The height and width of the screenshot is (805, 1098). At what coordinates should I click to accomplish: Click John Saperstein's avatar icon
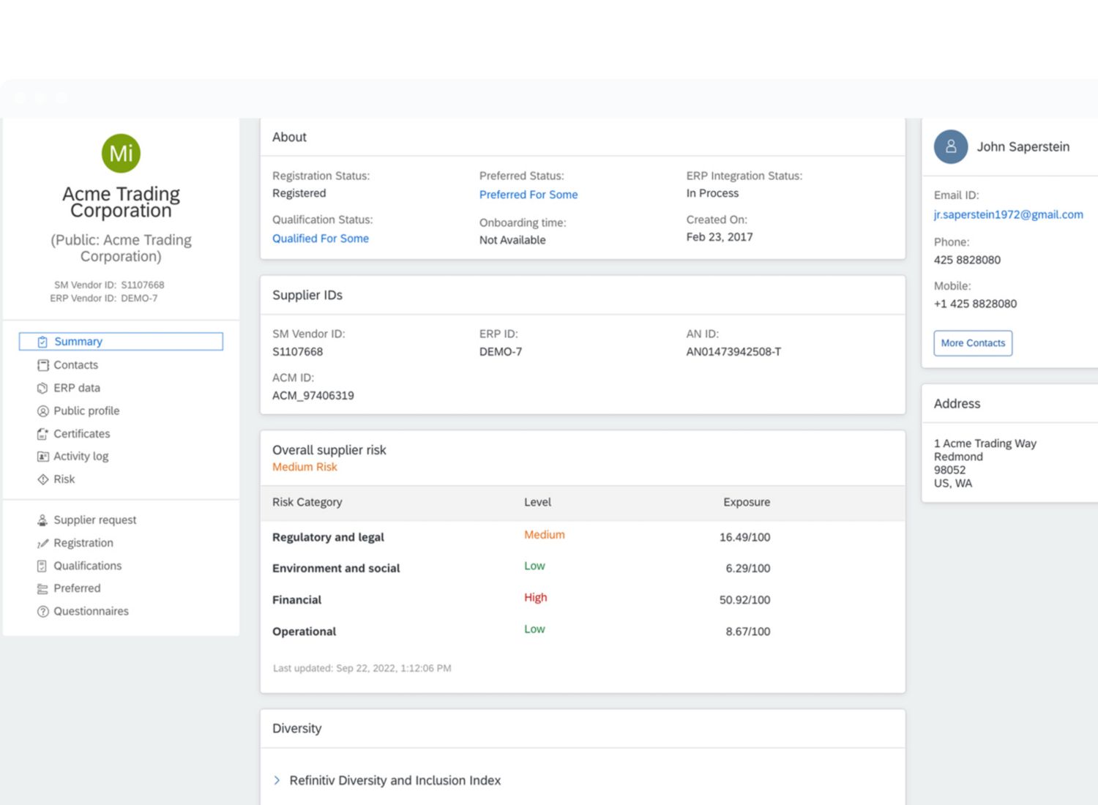tap(950, 147)
